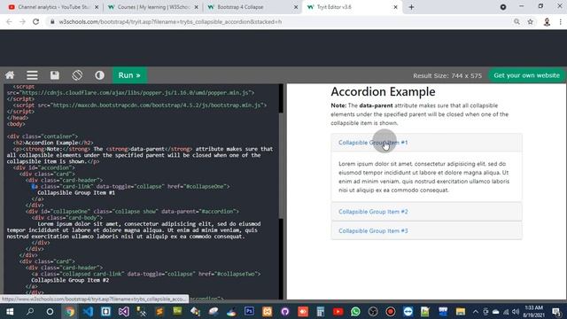Open network status in system tray
Viewport: 567px width, 319px height.
click(506, 311)
